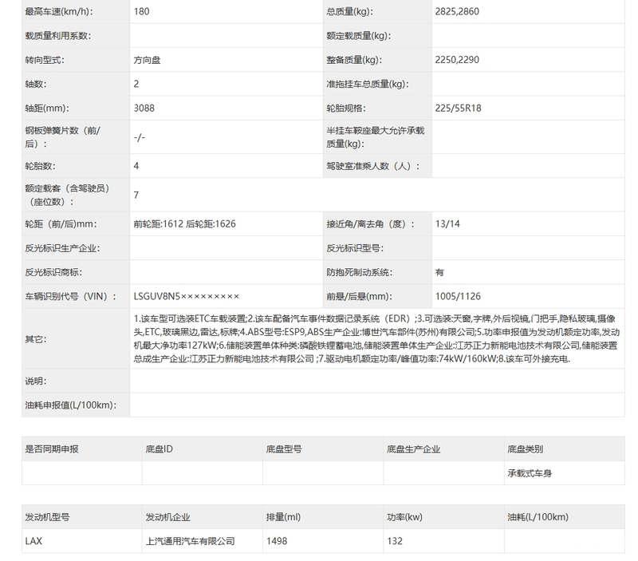
Task: Click the 额定载客 label
Action: pos(67,195)
